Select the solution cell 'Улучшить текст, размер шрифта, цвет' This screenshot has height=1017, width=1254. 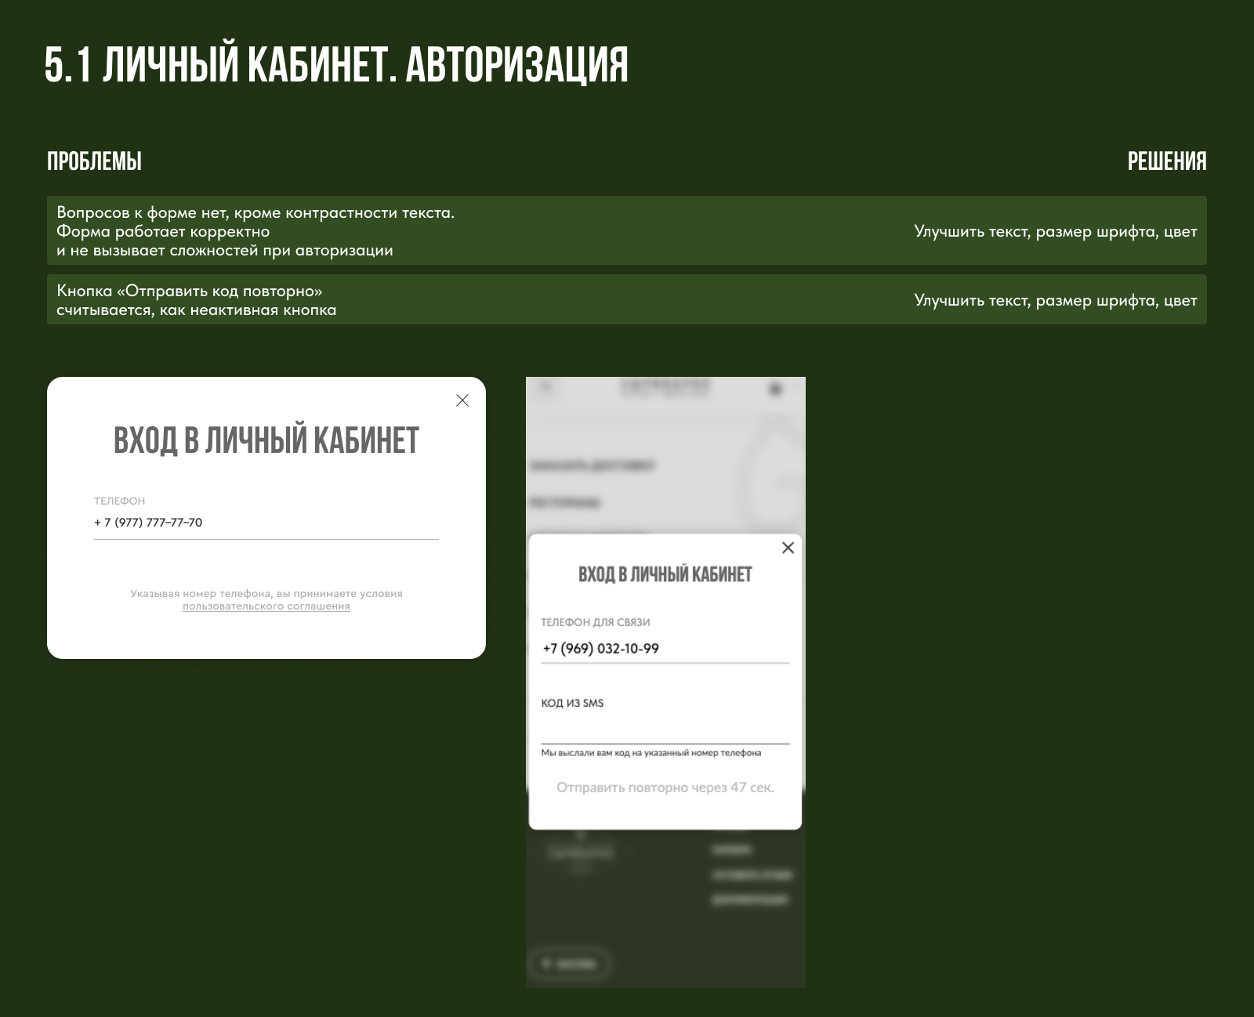pos(1056,232)
